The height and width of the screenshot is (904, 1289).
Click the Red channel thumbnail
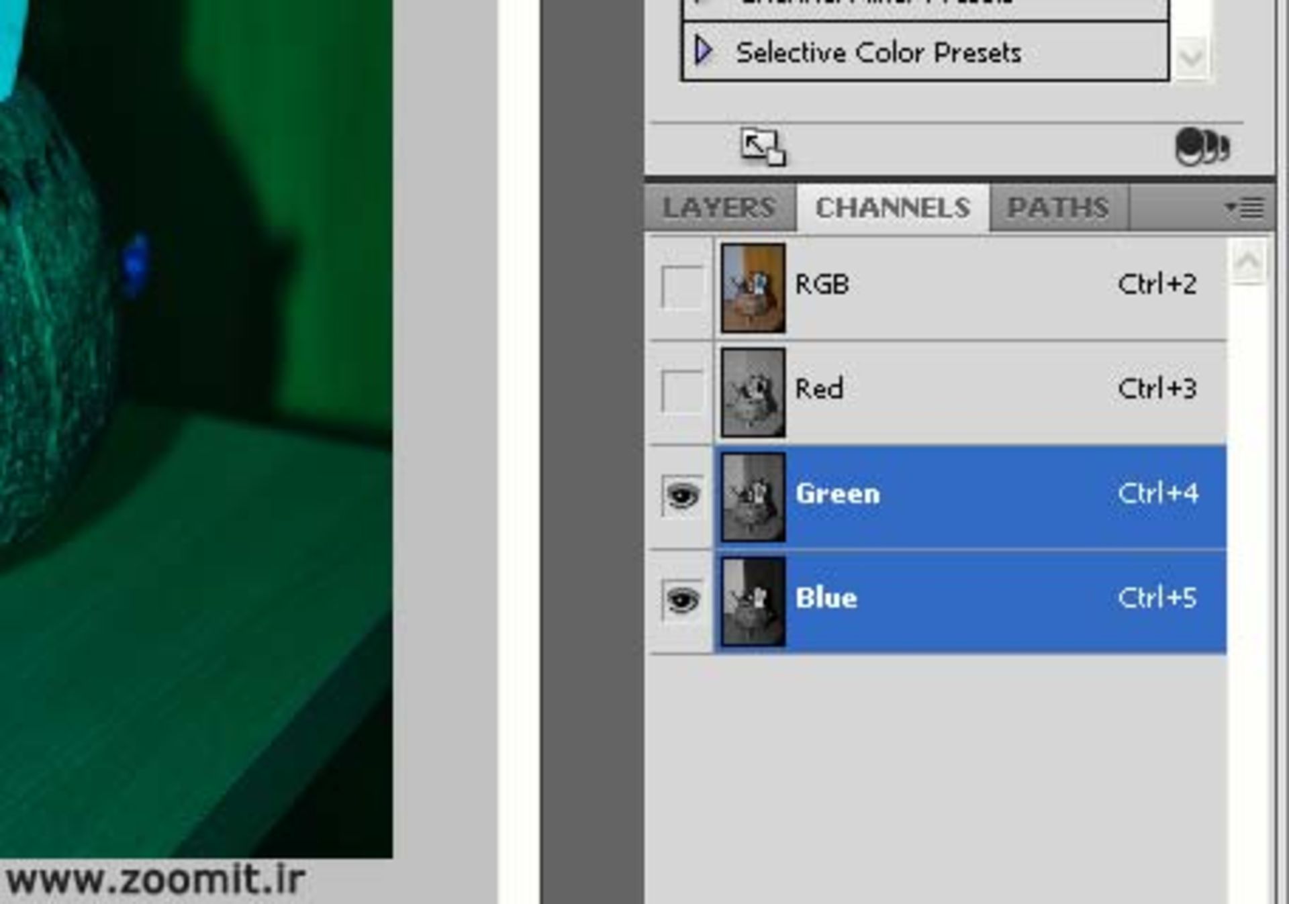click(753, 389)
